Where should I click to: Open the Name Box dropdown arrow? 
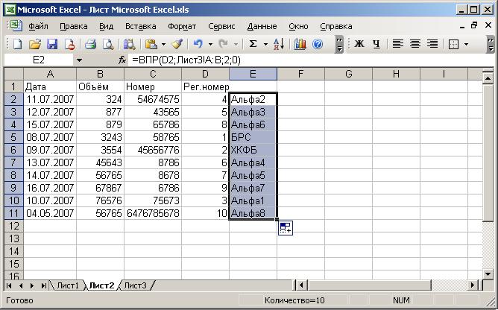tap(79, 60)
